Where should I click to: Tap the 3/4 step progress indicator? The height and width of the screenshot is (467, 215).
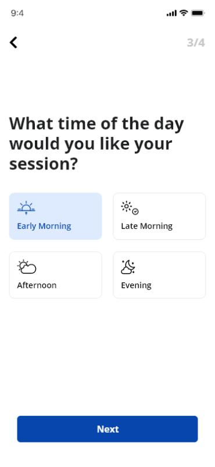[196, 43]
